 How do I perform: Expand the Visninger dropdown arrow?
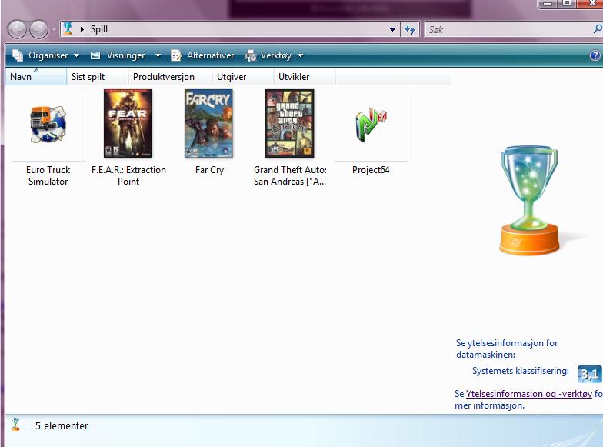[158, 55]
